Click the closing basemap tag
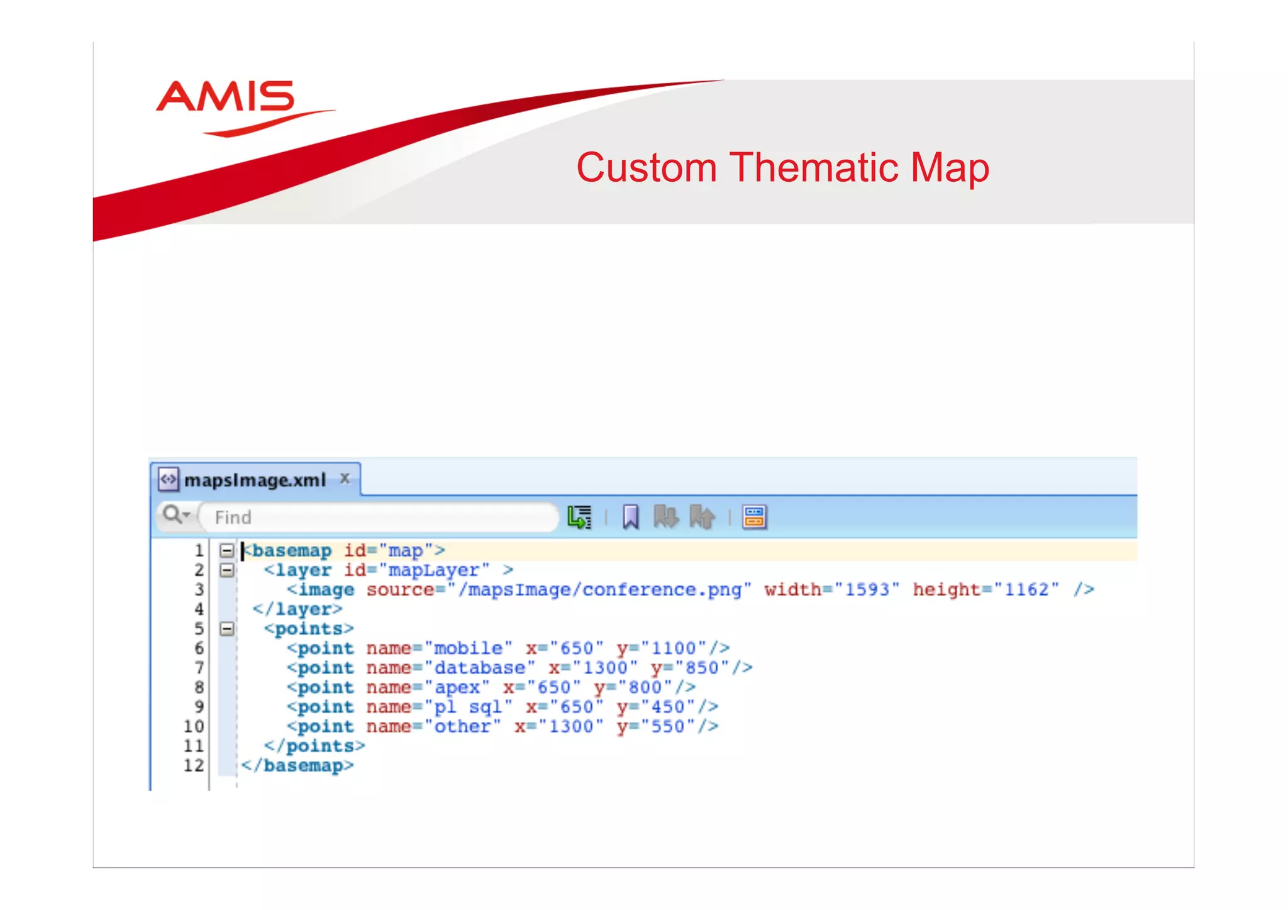1288x910 pixels. coord(297,765)
